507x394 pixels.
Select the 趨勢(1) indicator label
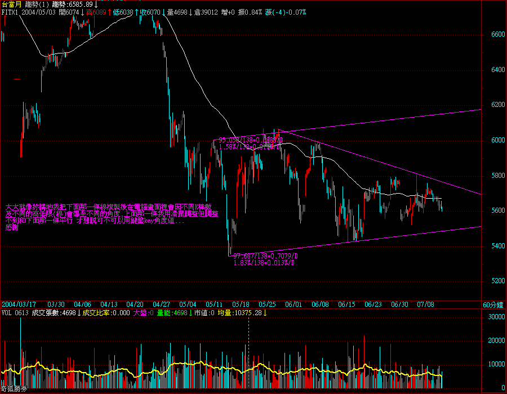pyautogui.click(x=37, y=4)
